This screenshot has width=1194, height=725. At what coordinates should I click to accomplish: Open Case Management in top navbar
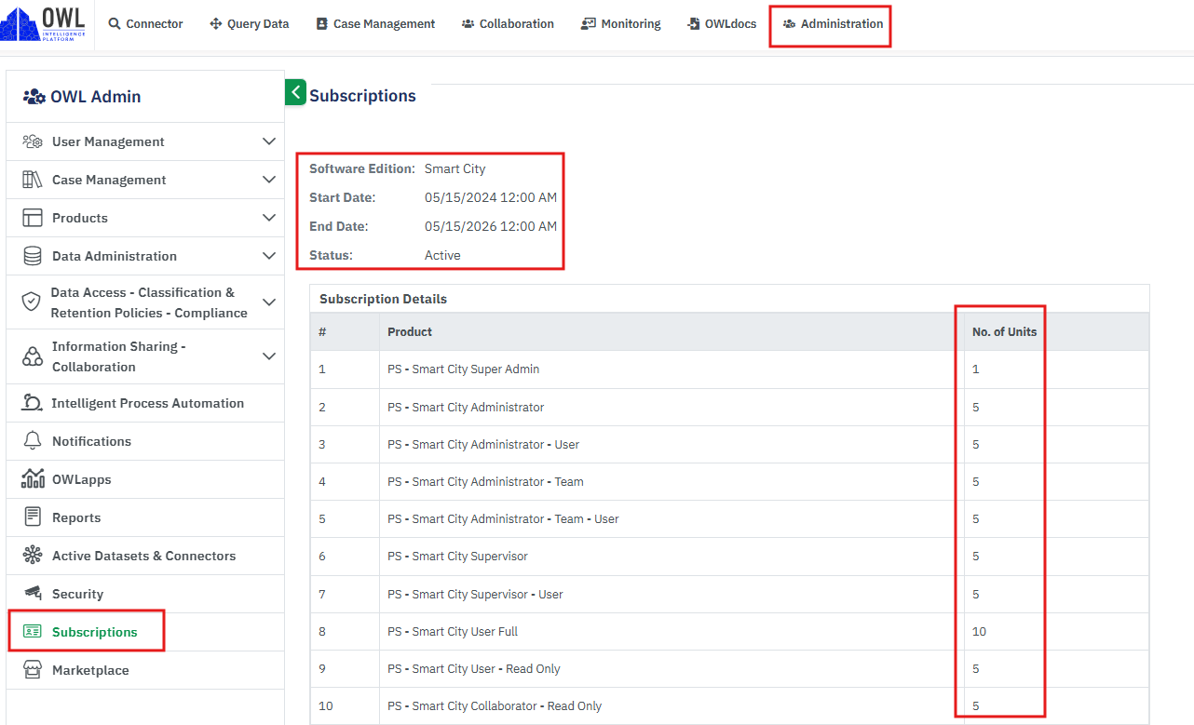(375, 24)
